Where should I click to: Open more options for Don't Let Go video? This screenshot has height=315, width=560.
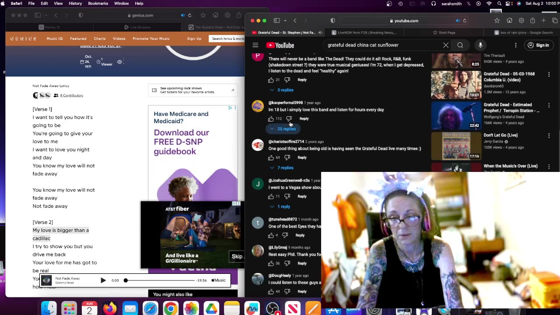pos(549,136)
